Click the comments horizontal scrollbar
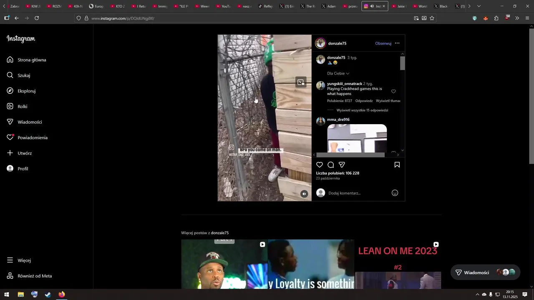 350,155
